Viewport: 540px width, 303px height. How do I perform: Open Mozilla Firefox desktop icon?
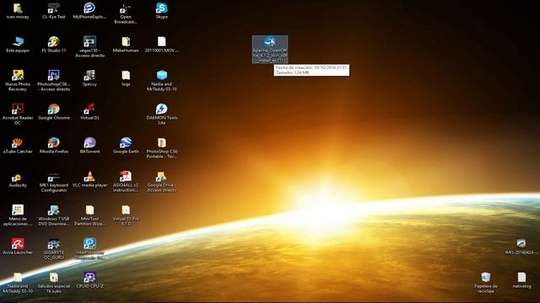point(54,143)
